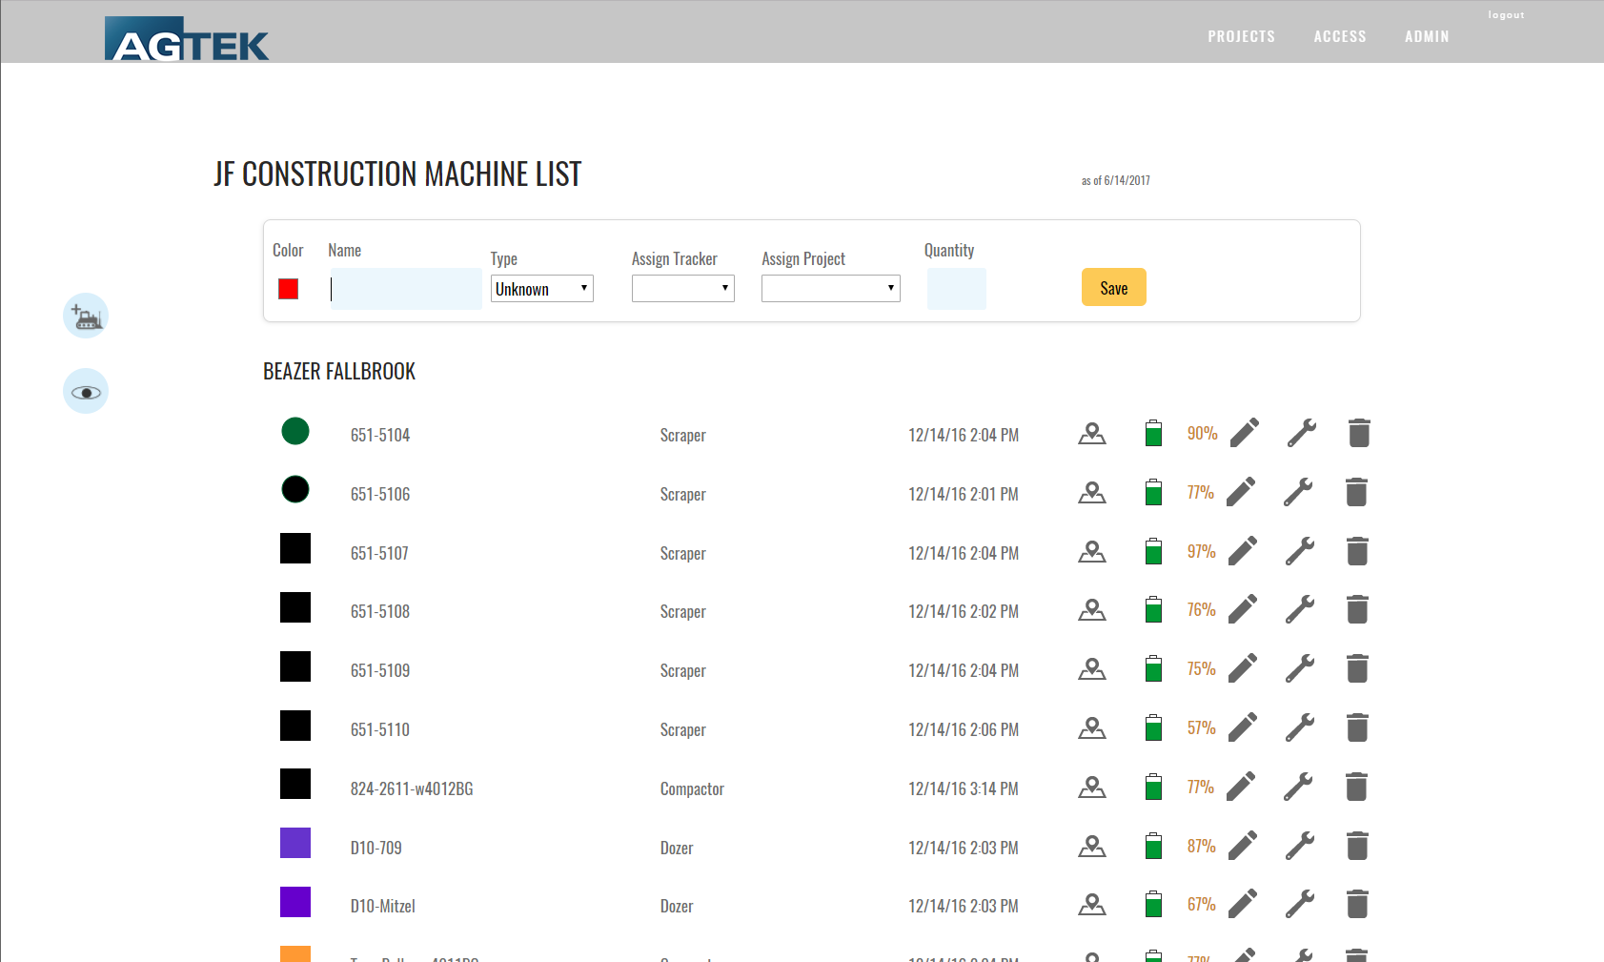Locate machine 651-5110 on map
The height and width of the screenshot is (962, 1604).
click(1091, 728)
